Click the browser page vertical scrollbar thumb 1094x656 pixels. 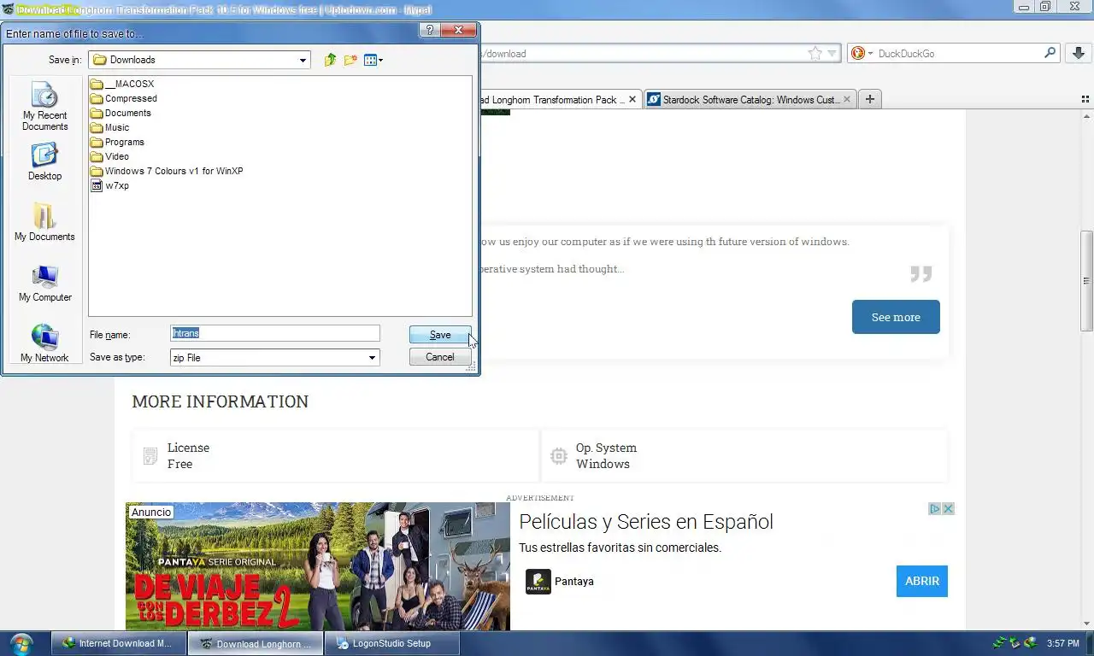(1086, 281)
